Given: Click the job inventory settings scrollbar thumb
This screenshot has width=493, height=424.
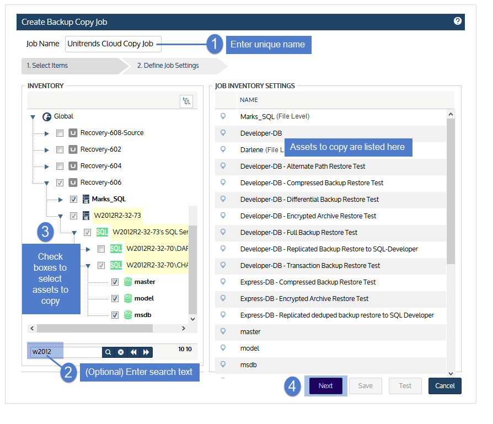Looking at the screenshot, I should (x=451, y=191).
